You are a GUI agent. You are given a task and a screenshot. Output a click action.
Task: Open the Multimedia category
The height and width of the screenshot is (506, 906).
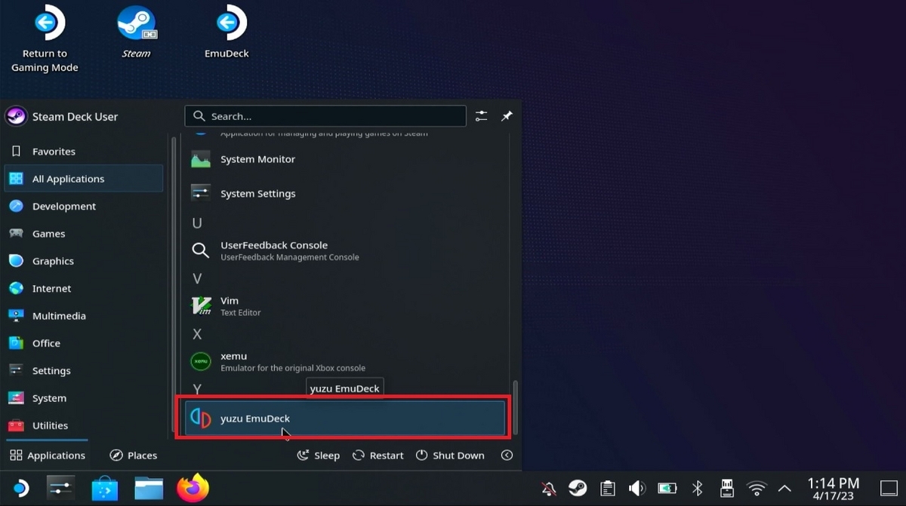click(84, 316)
